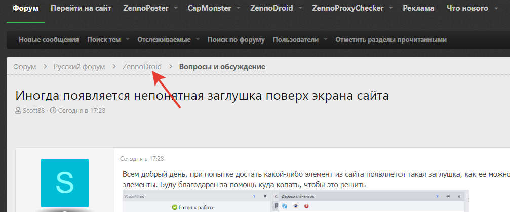Open the Отслеживаемые sub-navigation link
The width and height of the screenshot is (510, 212).
coord(164,39)
